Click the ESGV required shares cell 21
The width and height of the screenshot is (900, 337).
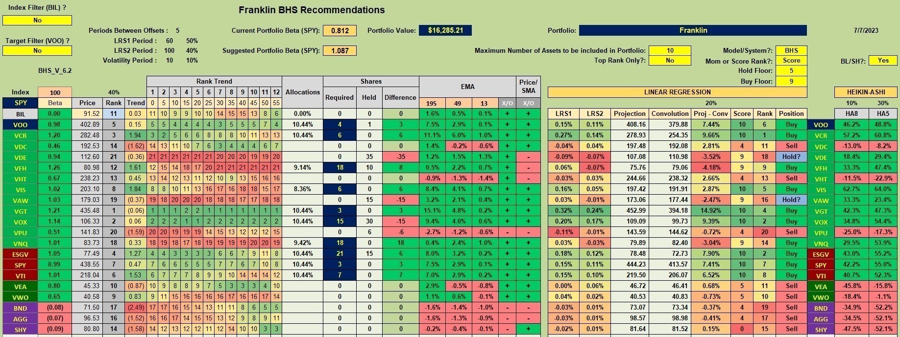click(340, 254)
